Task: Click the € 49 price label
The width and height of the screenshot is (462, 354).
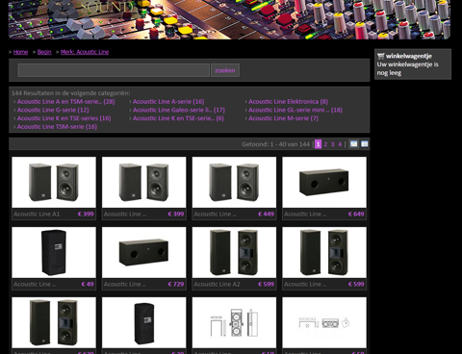Action: (88, 284)
